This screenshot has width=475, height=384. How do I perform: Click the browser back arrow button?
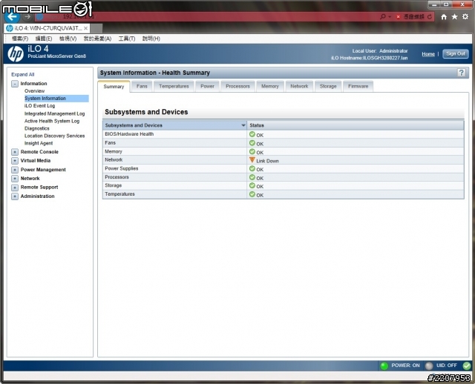12,17
